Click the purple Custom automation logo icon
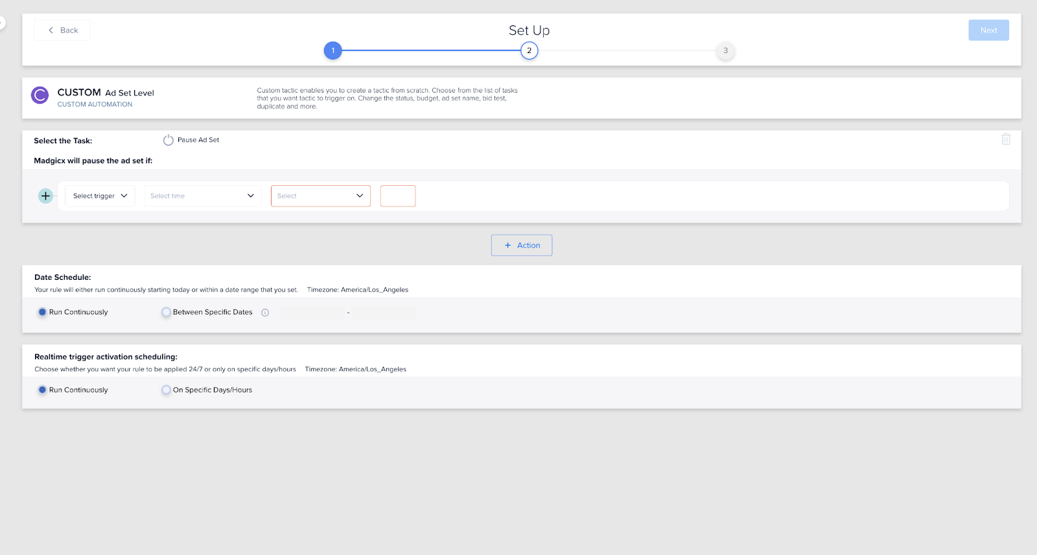The image size is (1037, 555). (40, 96)
